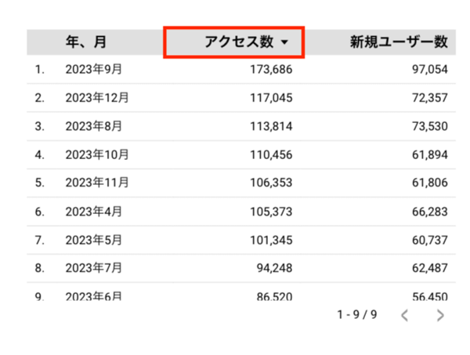
Task: Click access count value 101,345
Action: tap(271, 241)
